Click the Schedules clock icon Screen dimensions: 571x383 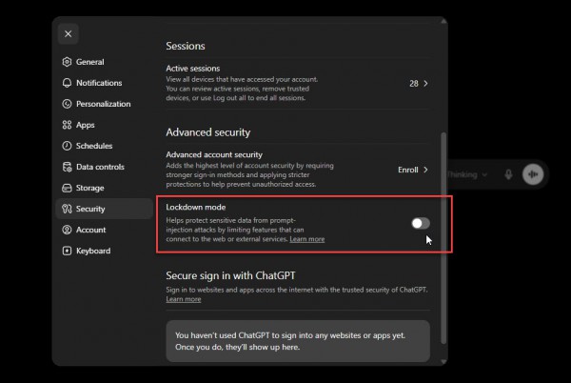(x=67, y=146)
